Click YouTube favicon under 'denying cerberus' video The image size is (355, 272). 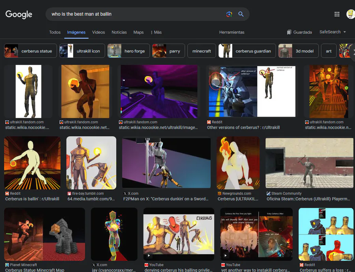tap(146, 265)
